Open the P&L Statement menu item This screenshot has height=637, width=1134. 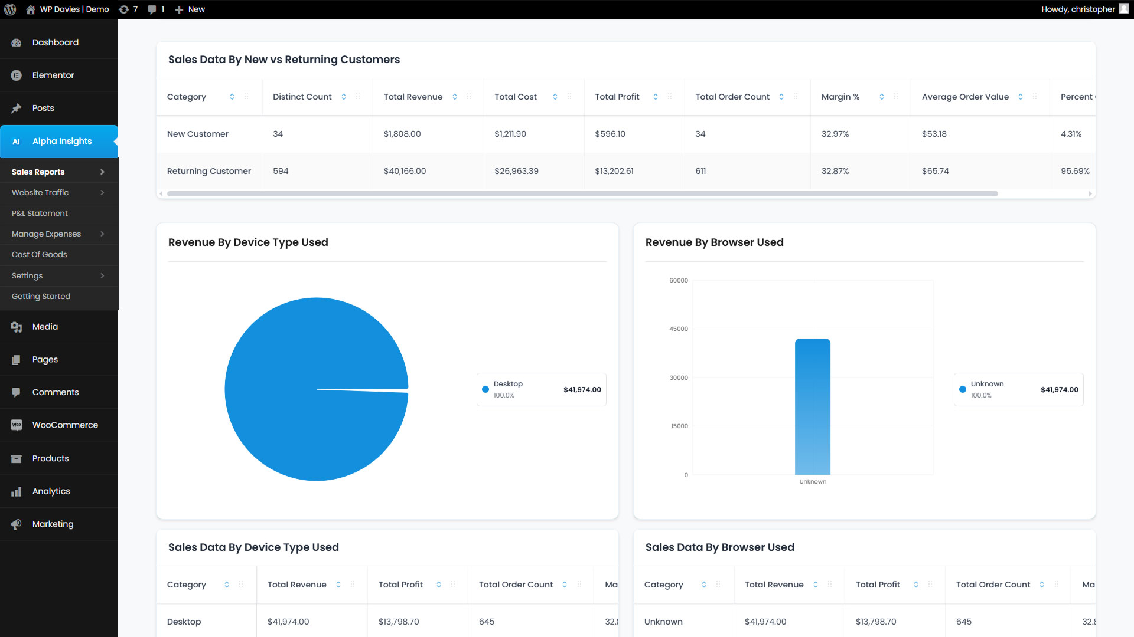point(40,214)
